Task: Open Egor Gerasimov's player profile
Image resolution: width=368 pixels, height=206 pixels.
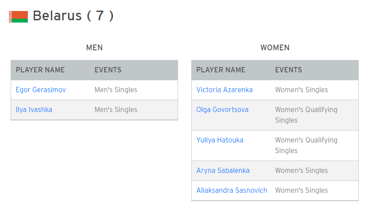Action: [41, 90]
